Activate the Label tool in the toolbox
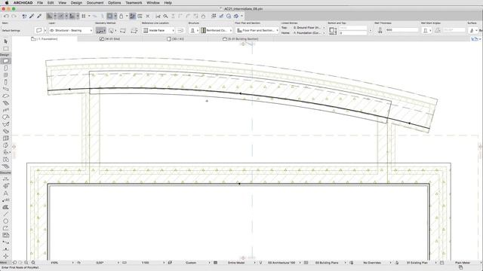Image resolution: width=483 pixels, height=271 pixels. coord(5,200)
